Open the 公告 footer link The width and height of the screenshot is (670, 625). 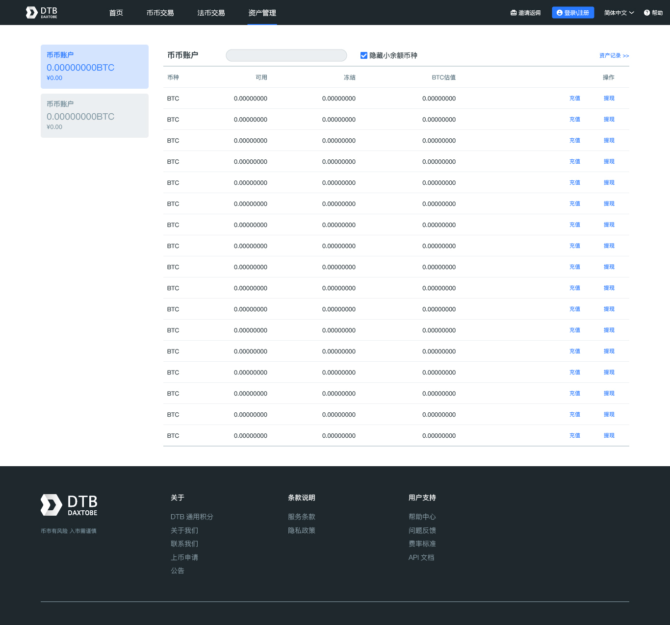[x=178, y=571]
